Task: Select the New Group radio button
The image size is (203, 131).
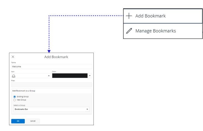Action: [x=15, y=100]
